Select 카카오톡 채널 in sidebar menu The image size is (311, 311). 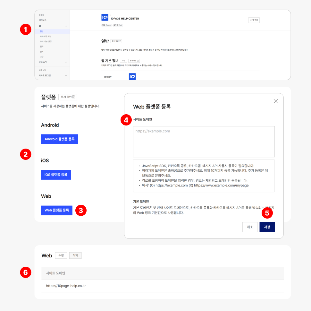point(46,37)
